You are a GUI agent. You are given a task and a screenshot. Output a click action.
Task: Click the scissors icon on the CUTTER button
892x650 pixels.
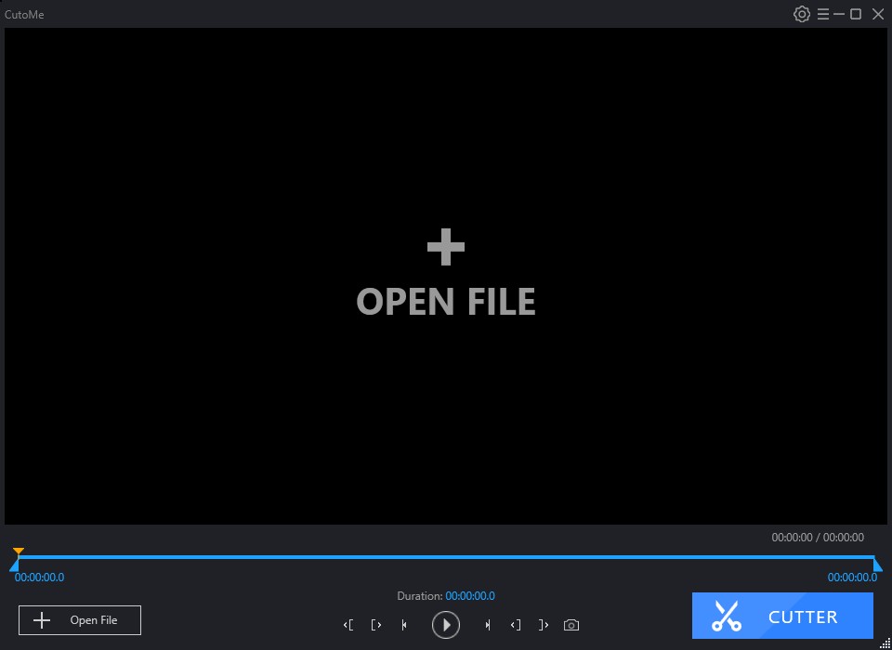728,616
